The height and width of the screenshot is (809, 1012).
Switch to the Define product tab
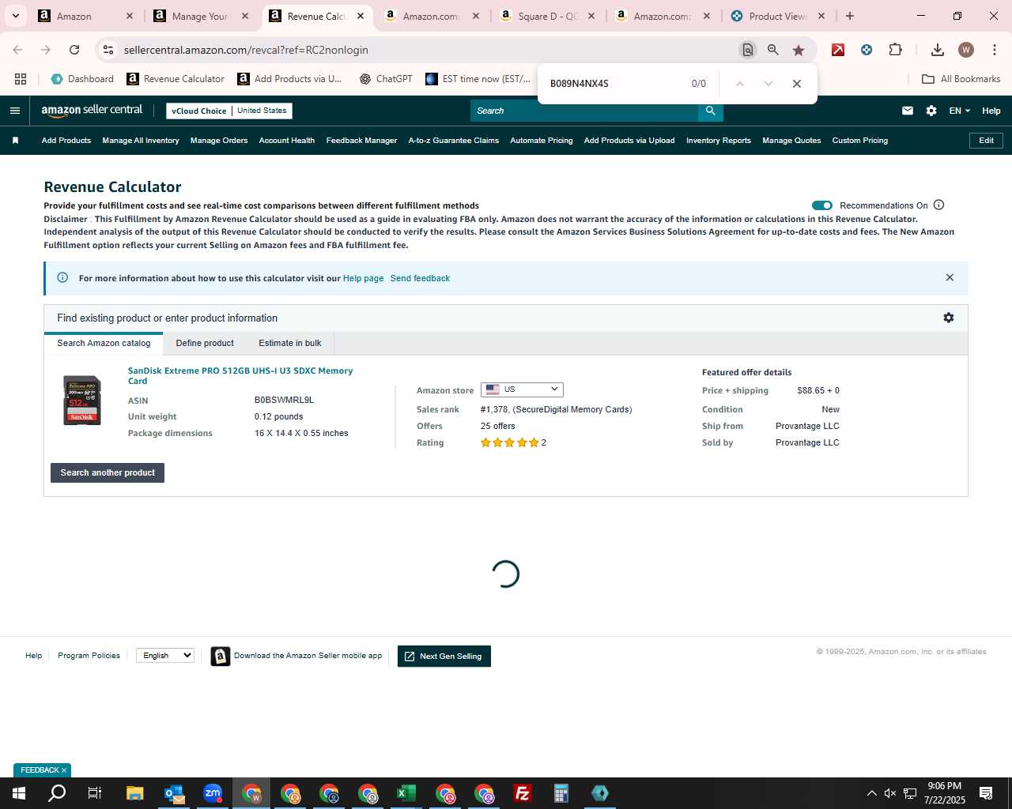click(x=205, y=343)
